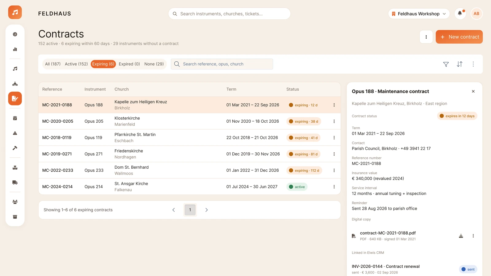491x276 pixels.
Task: Open the instruments music note sidebar icon
Action: (15, 69)
